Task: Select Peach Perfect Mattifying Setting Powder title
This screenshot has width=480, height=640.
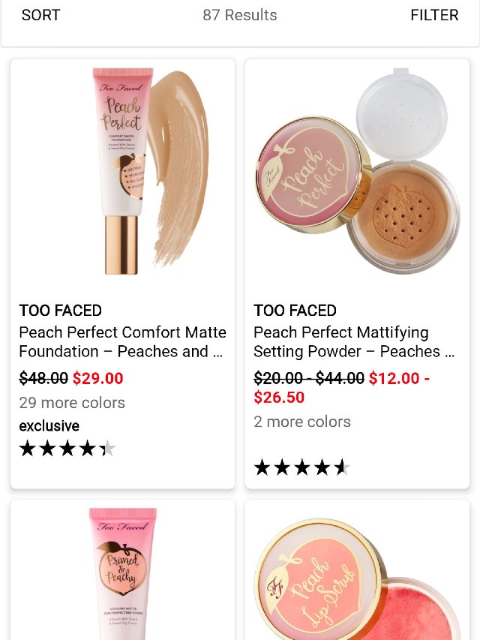Action: tap(354, 341)
